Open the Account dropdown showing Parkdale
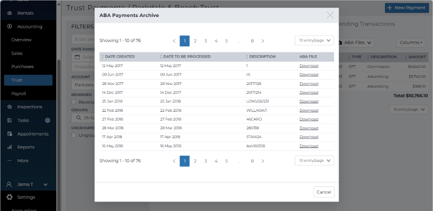This screenshot has width=433, height=211. coord(83,84)
